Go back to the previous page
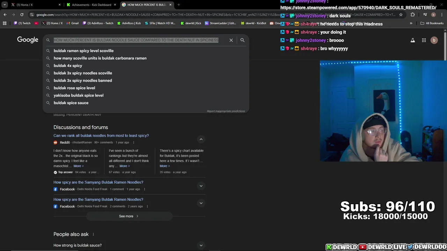This screenshot has width=447, height=251. (5, 15)
